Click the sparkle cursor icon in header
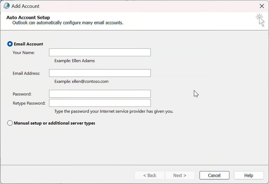Screen dimensions: 269x184 click(260, 20)
